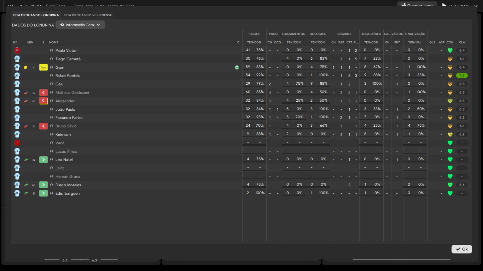483x271 pixels.
Task: Open player Rafael Pontelo's name
Action: tap(68, 76)
